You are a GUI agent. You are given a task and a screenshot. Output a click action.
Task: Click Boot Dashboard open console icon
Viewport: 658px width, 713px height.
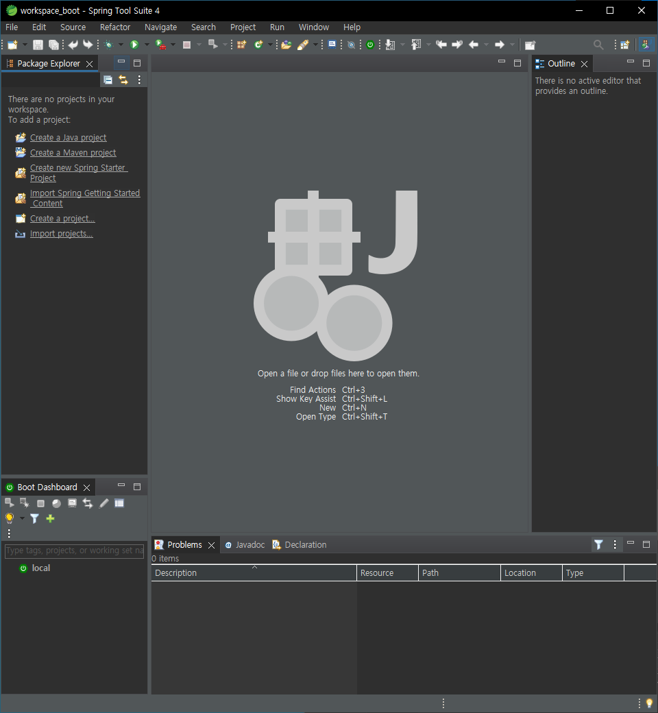tap(72, 503)
